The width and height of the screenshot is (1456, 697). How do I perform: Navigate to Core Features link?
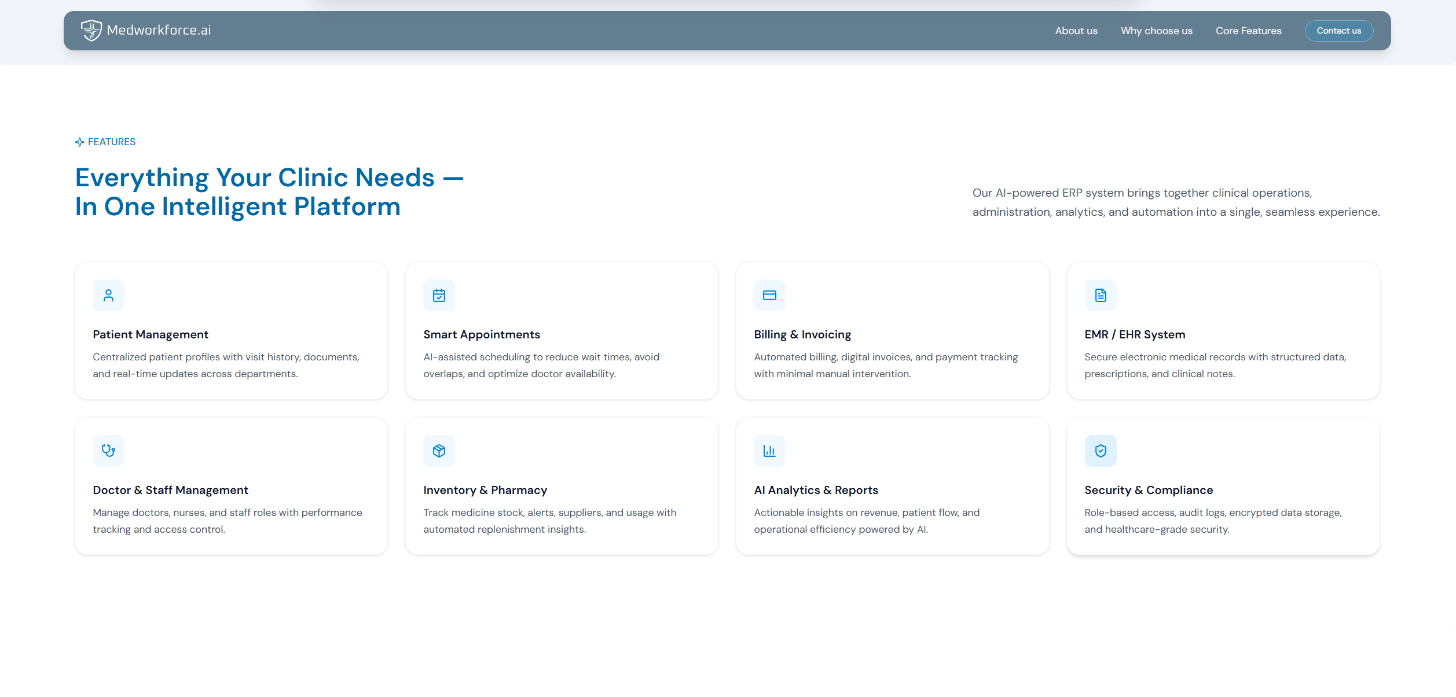1248,31
